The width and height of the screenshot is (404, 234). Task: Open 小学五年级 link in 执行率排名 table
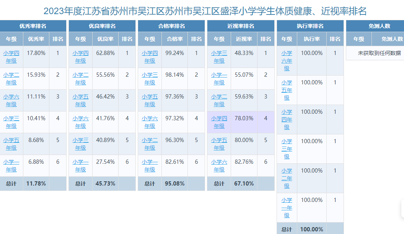(x=287, y=90)
